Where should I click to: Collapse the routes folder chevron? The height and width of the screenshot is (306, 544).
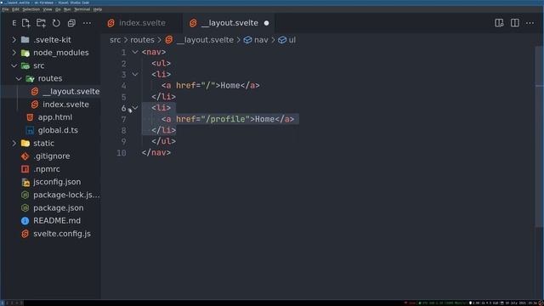point(19,79)
